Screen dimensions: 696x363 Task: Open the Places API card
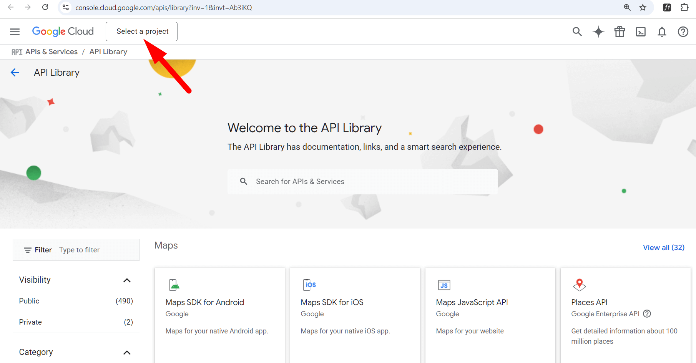(x=625, y=315)
